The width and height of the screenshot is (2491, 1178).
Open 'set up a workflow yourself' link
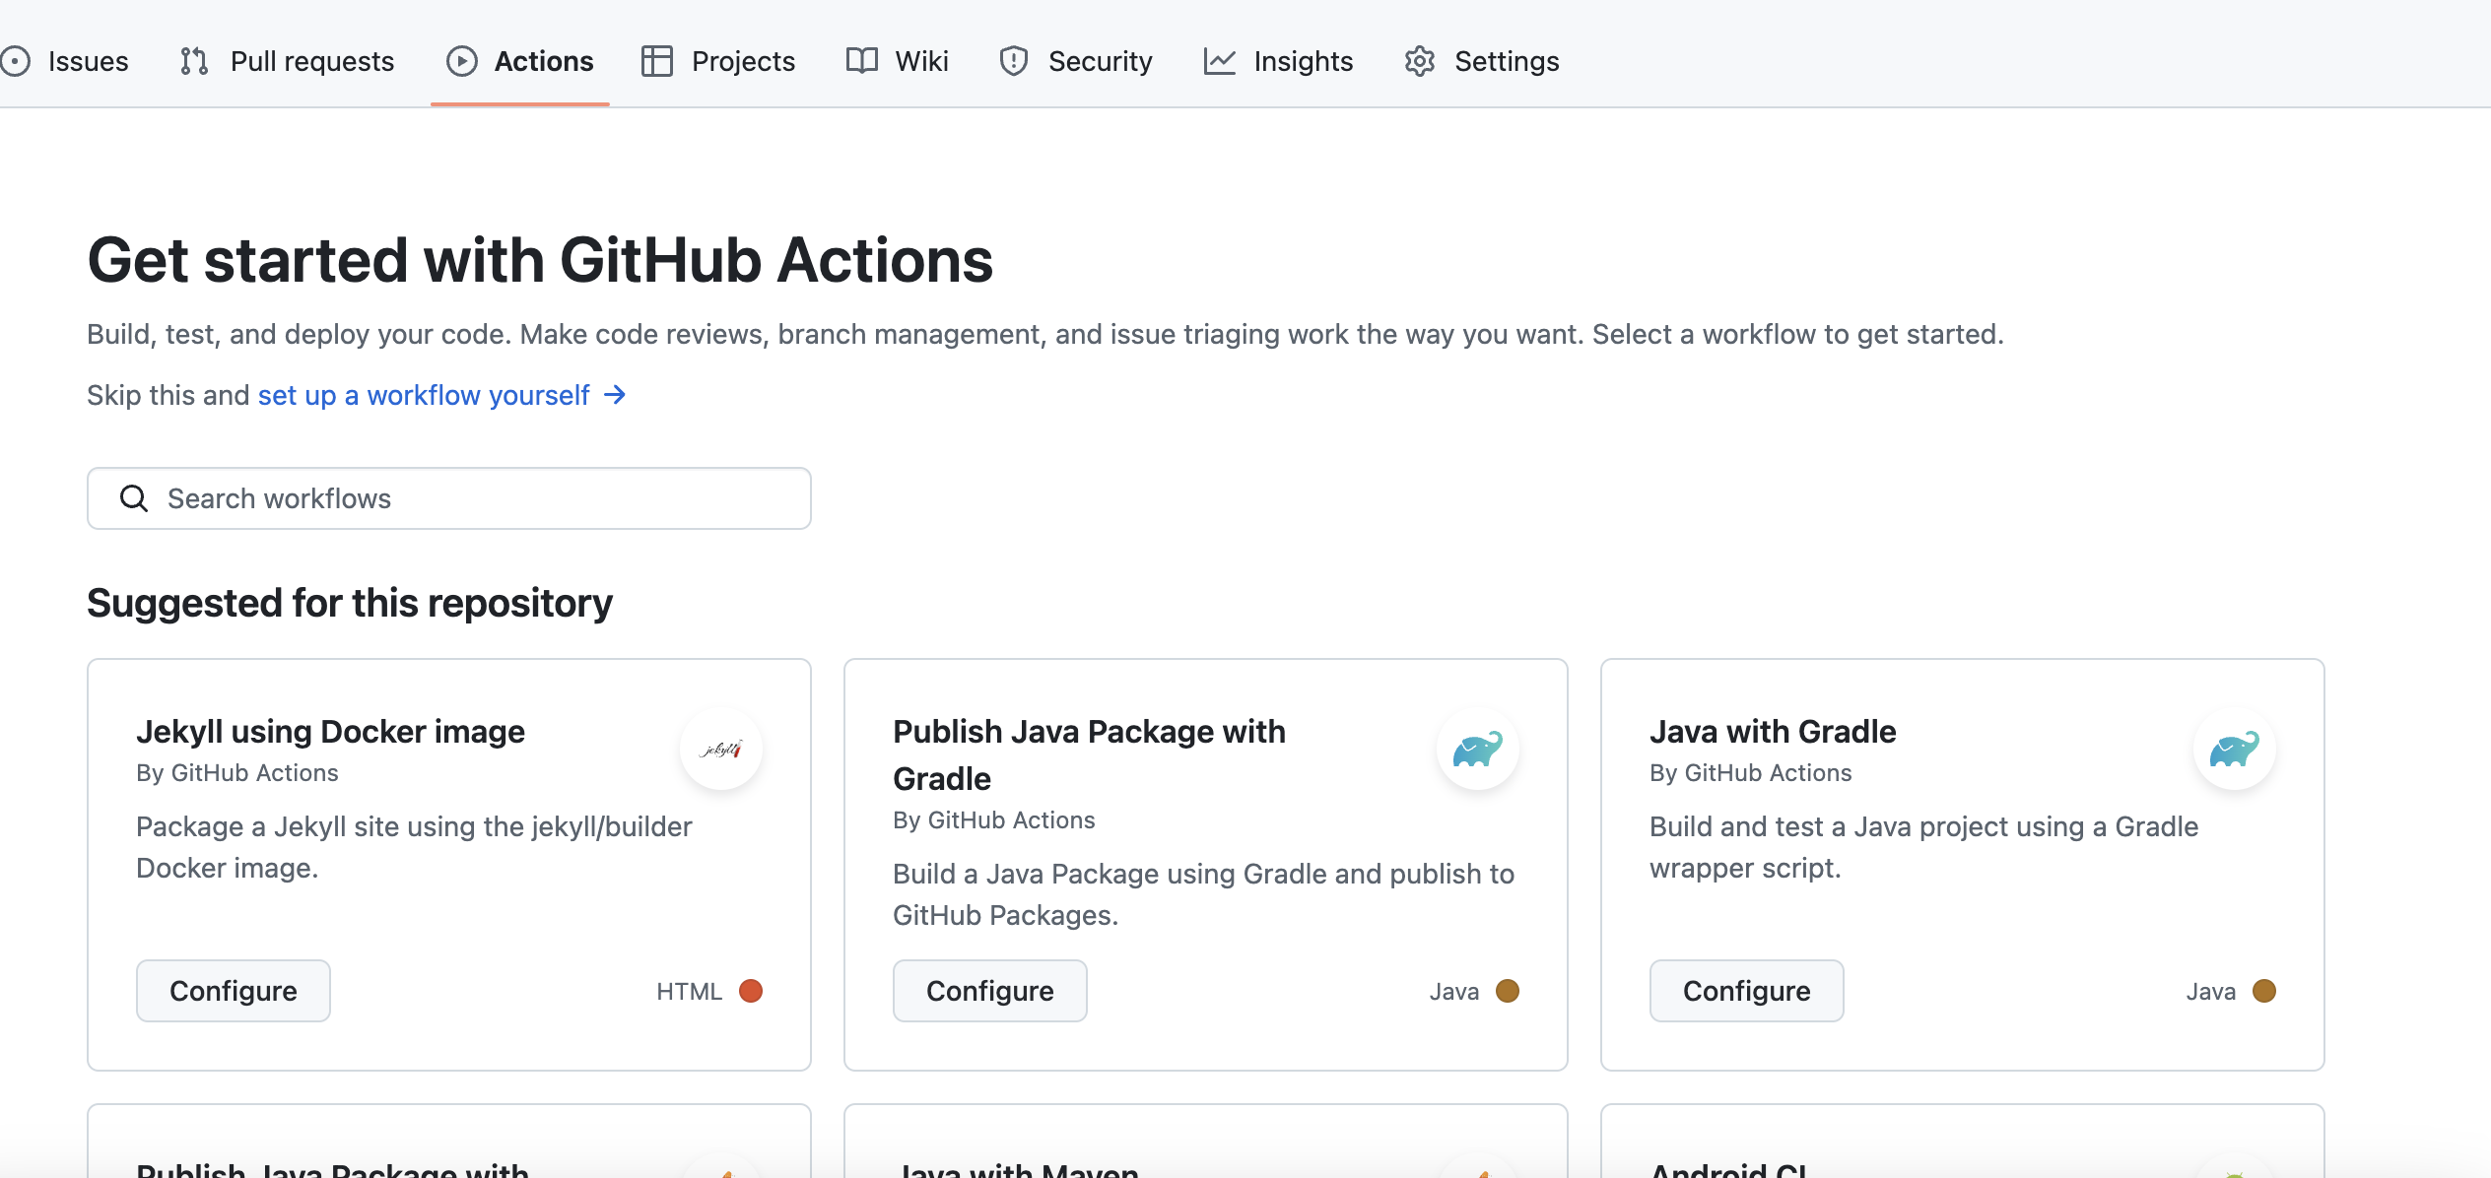[424, 395]
